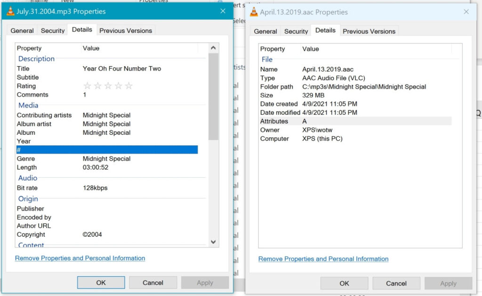Click OK on the mp3 properties dialog

(x=101, y=282)
